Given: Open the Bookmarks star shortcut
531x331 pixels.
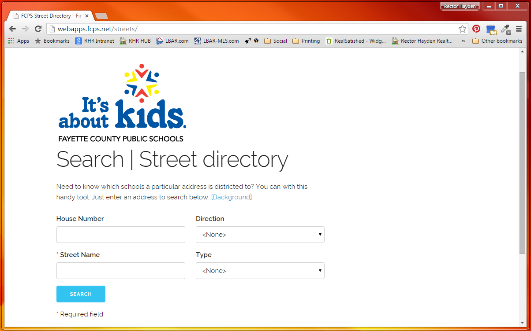Looking at the screenshot, I should pos(52,41).
